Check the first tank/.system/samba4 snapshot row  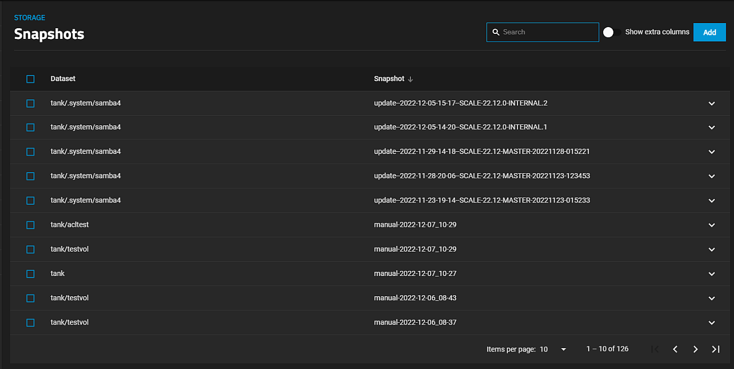(30, 103)
